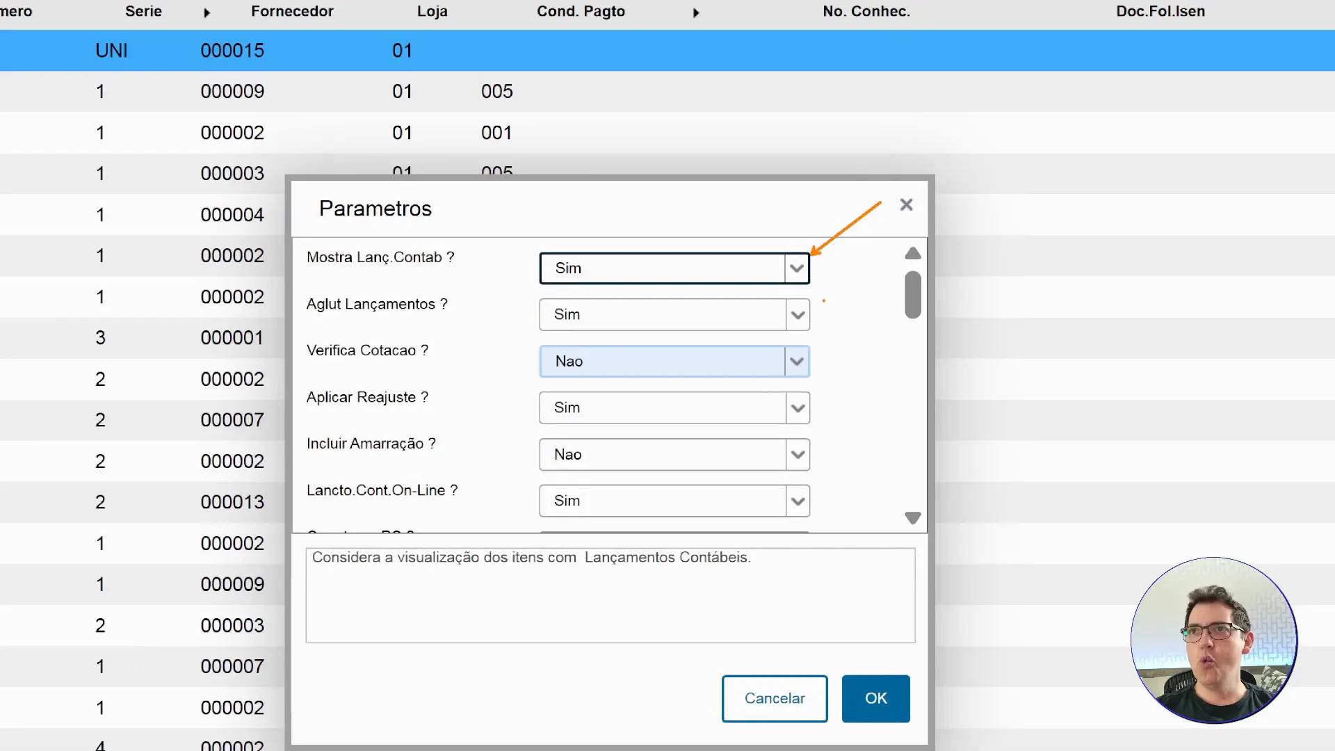1335x751 pixels.
Task: Click the parameter description text box
Action: [610, 595]
